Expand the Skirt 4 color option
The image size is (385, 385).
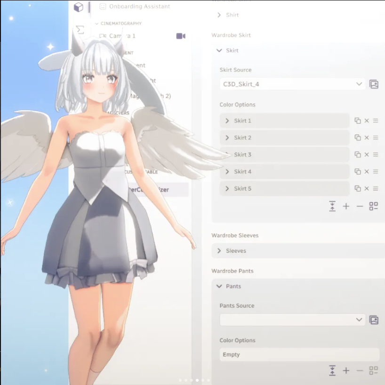[227, 172]
